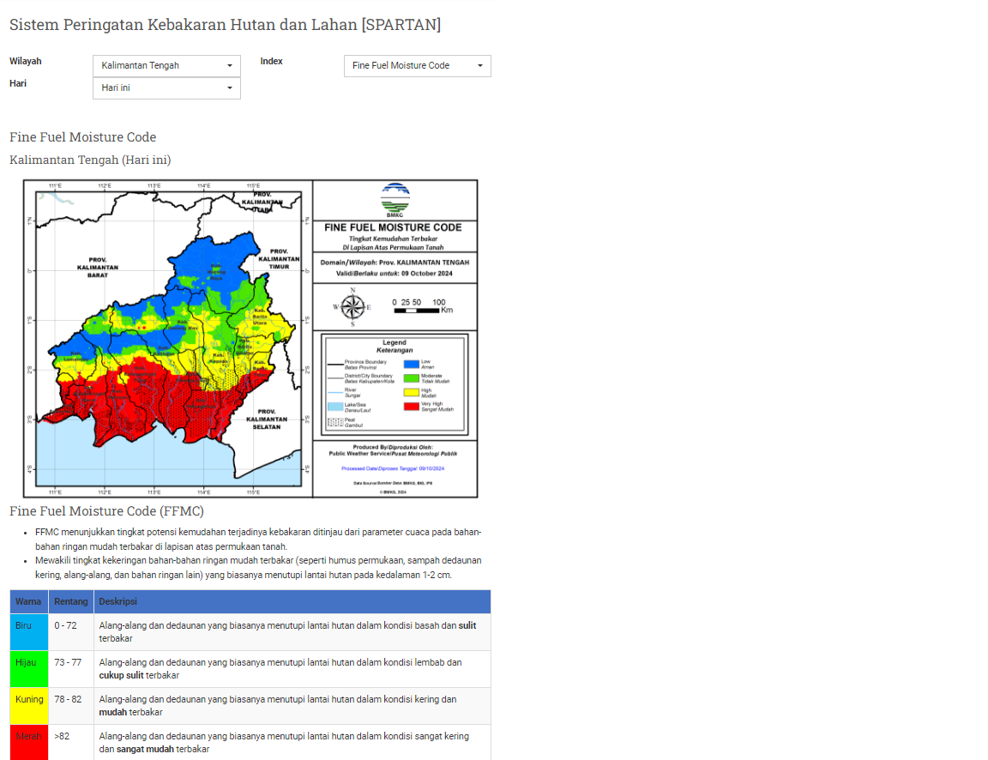Click the page title Sistem Peringatan Kebakaran Hutan
This screenshot has height=760, width=988.
pyautogui.click(x=225, y=25)
